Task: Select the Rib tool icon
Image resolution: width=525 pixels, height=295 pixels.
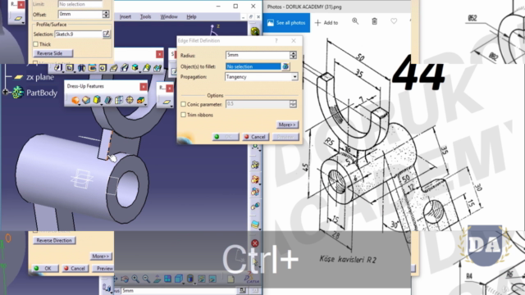Action: [x=114, y=68]
